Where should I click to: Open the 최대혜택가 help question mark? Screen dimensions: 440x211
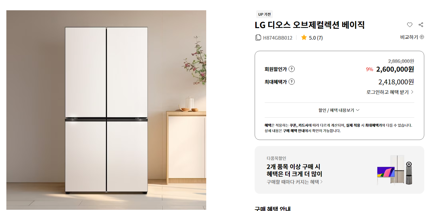point(292,82)
